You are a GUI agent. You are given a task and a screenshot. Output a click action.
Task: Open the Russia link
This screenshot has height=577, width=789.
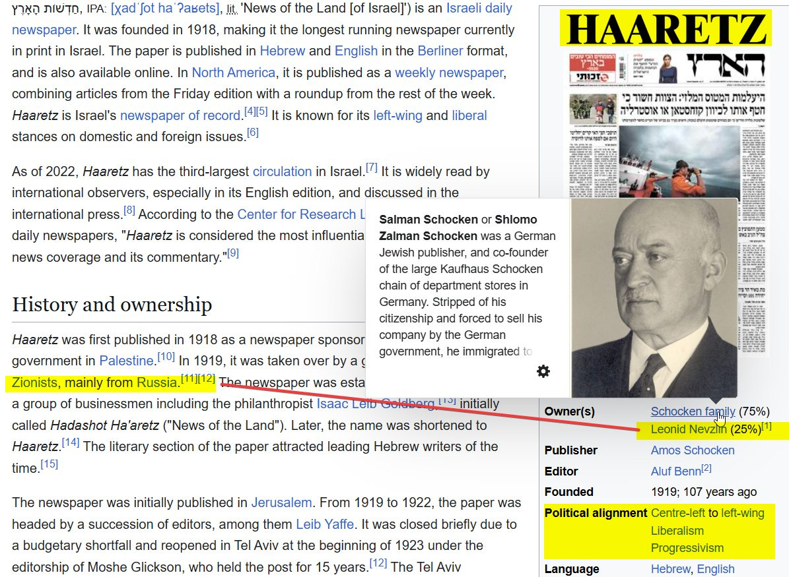[157, 382]
